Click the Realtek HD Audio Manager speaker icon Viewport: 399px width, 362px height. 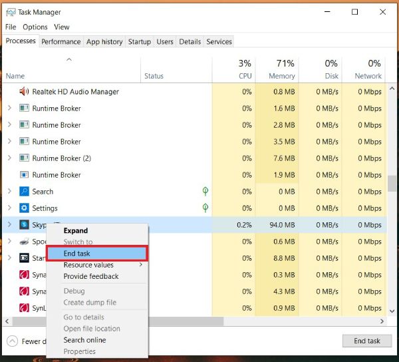coord(24,91)
